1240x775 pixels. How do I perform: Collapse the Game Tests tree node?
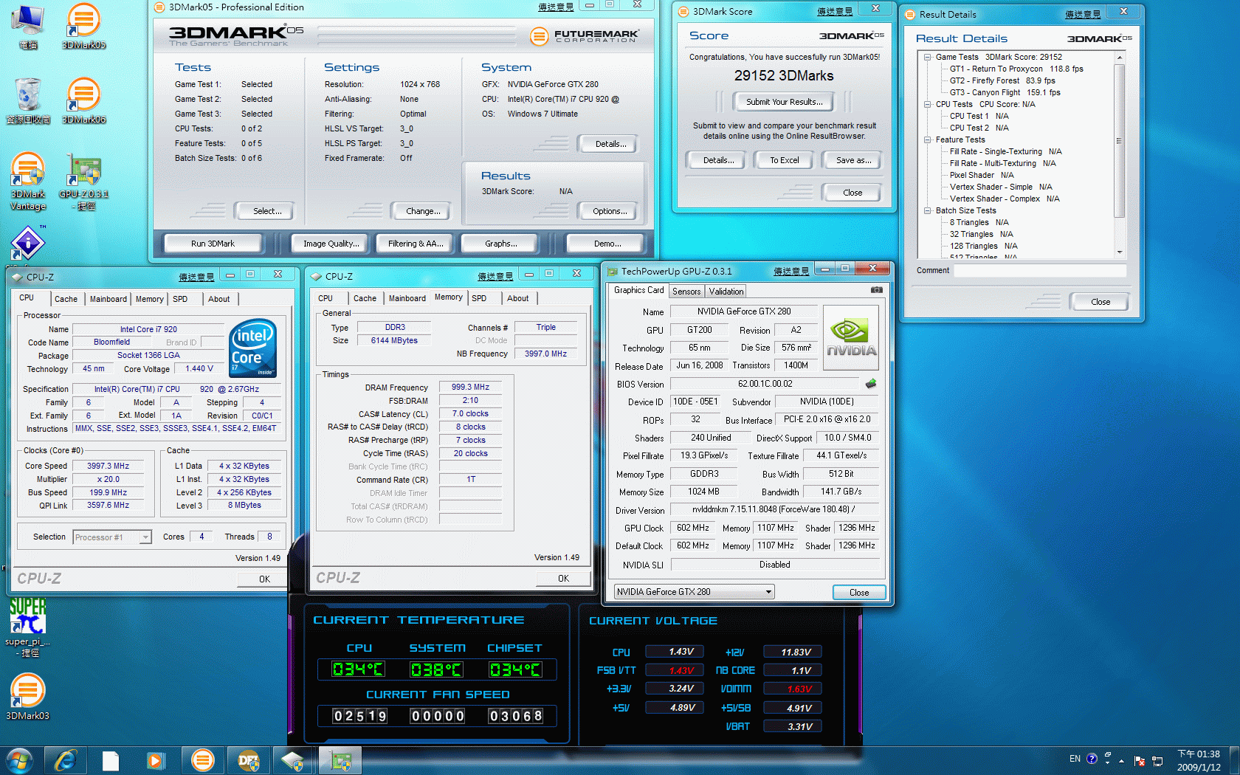point(928,57)
